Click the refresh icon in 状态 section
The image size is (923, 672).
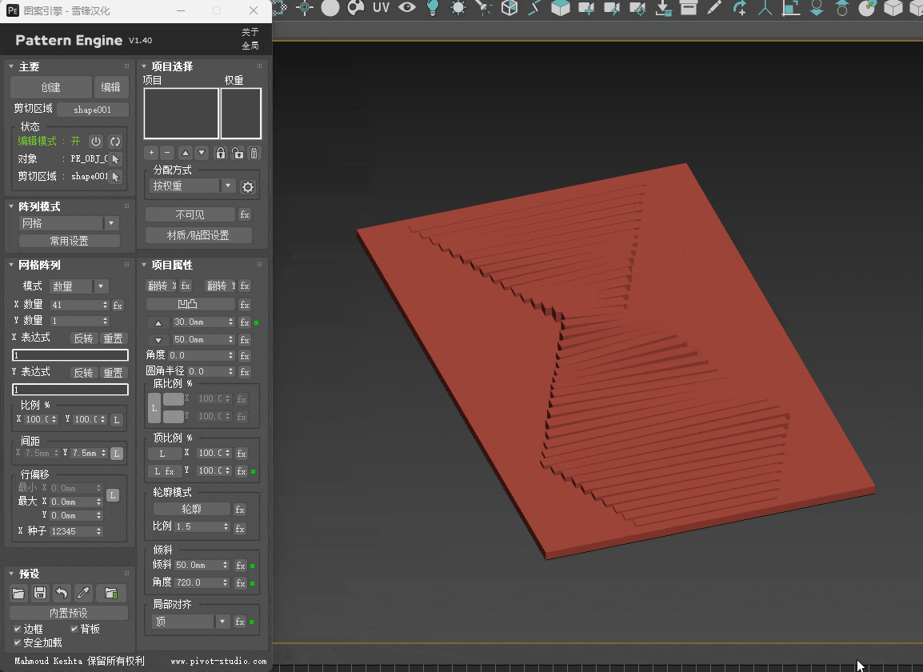click(115, 142)
